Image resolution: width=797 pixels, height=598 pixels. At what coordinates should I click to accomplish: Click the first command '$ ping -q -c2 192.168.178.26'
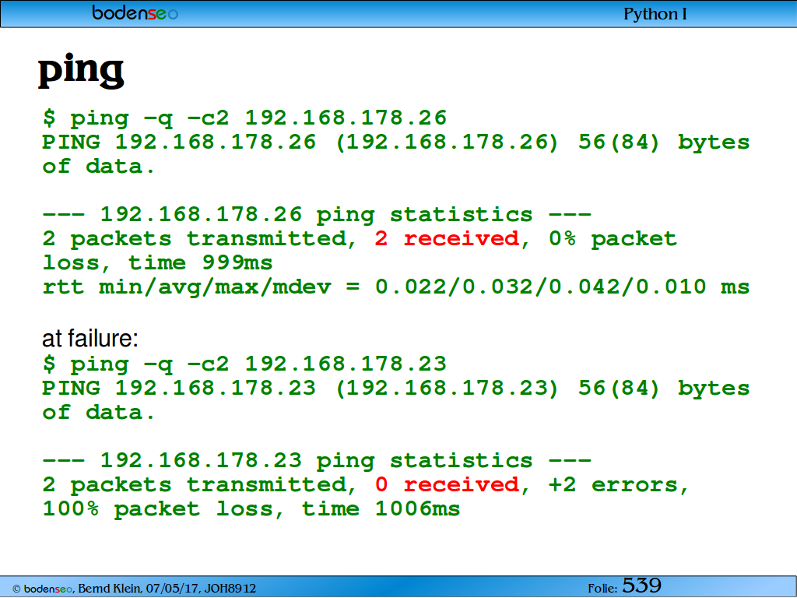coord(244,118)
